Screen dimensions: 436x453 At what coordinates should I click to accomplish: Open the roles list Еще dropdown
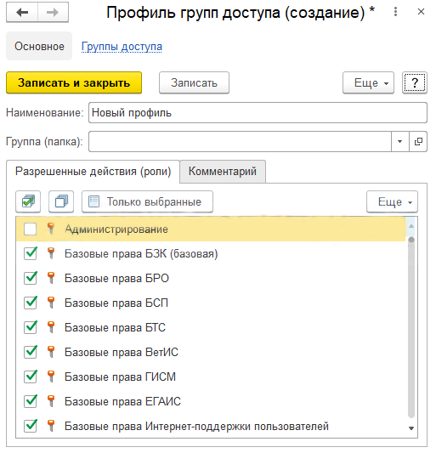(392, 201)
